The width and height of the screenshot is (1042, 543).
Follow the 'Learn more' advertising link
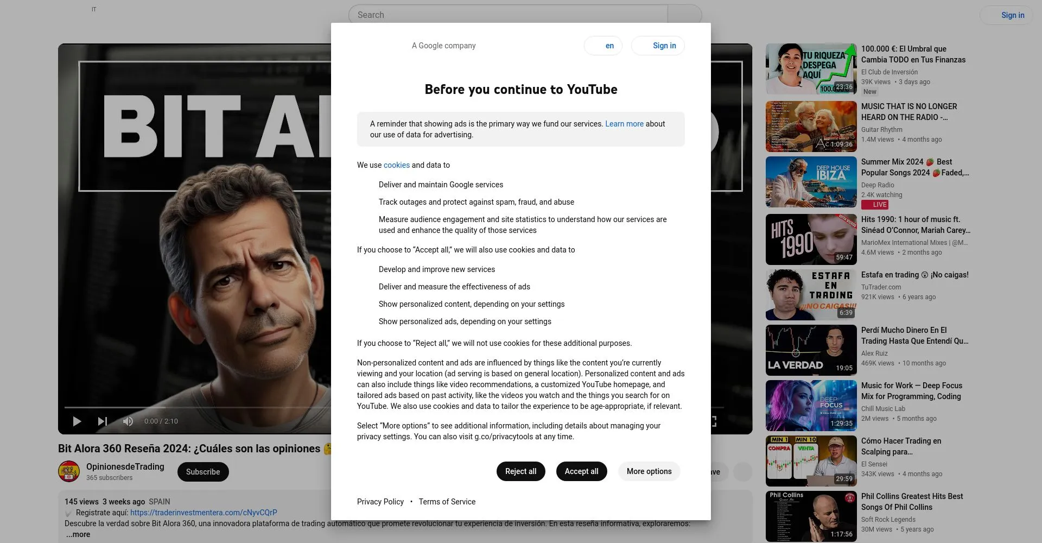[x=624, y=124]
